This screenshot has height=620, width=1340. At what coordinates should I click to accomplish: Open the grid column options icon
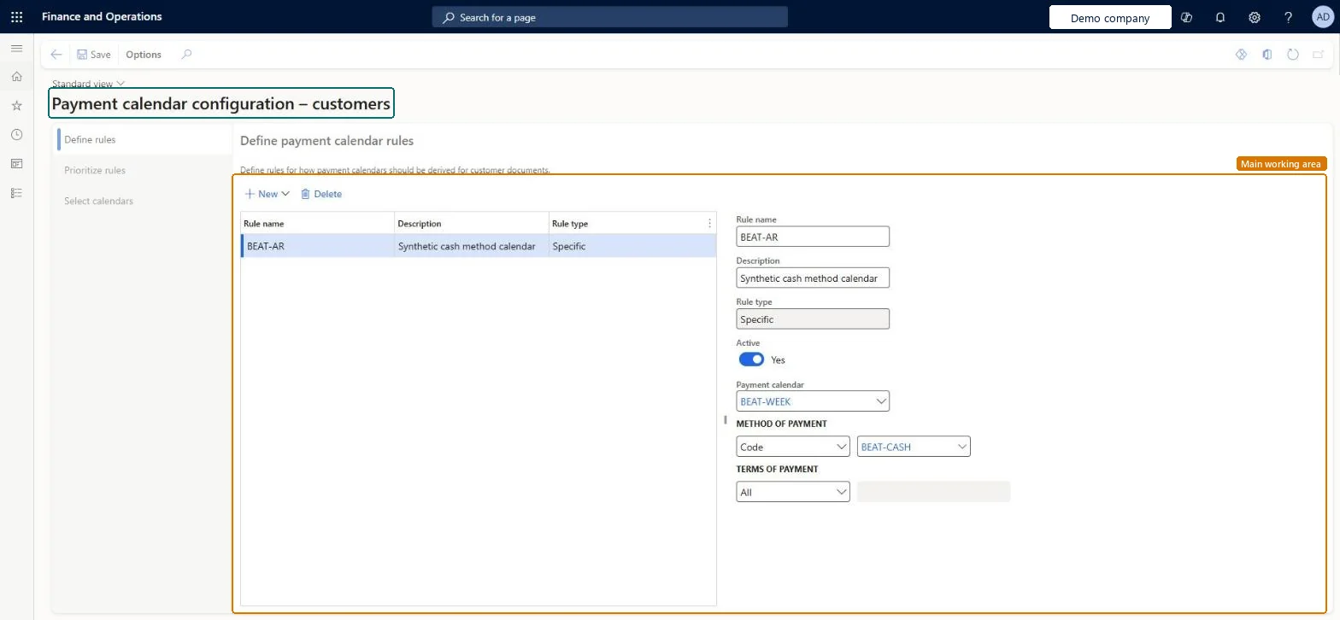coord(709,224)
